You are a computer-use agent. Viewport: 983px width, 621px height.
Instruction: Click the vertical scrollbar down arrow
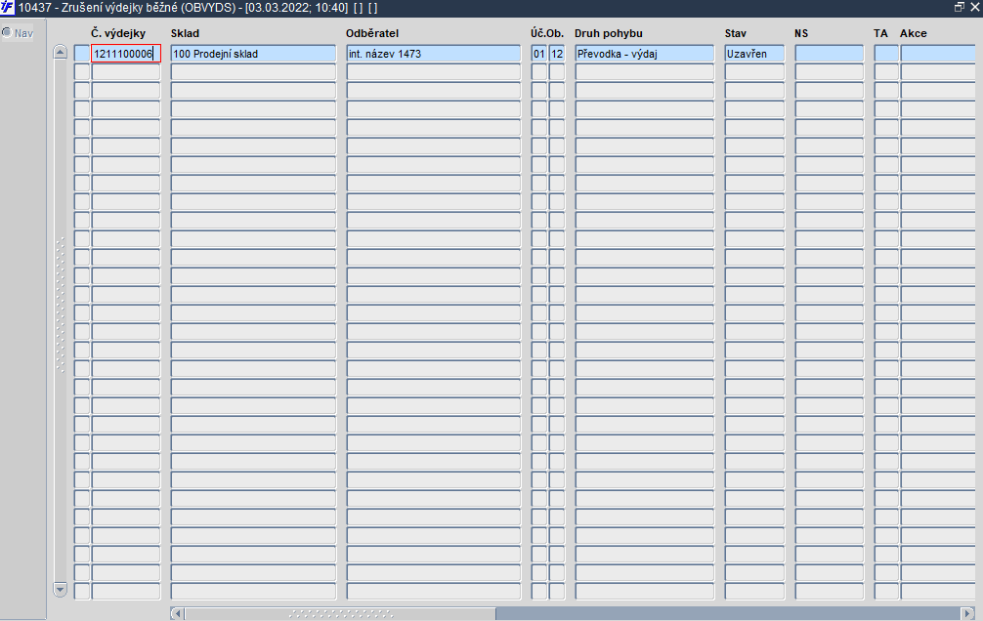(x=61, y=590)
